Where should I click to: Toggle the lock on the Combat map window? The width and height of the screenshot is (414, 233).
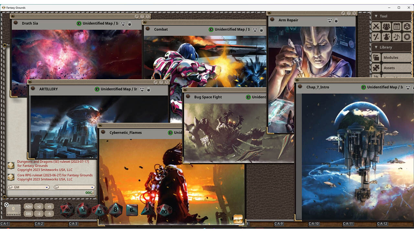[261, 29]
